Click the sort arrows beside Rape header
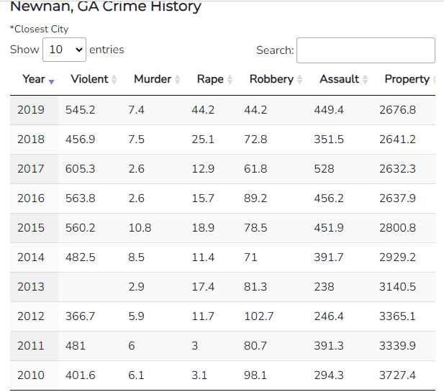The width and height of the screenshot is (444, 392). 230,80
